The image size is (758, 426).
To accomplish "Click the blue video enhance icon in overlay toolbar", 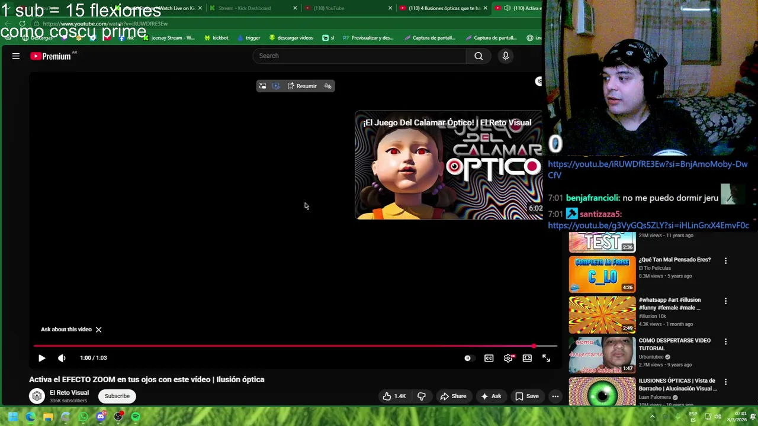I will click(276, 86).
